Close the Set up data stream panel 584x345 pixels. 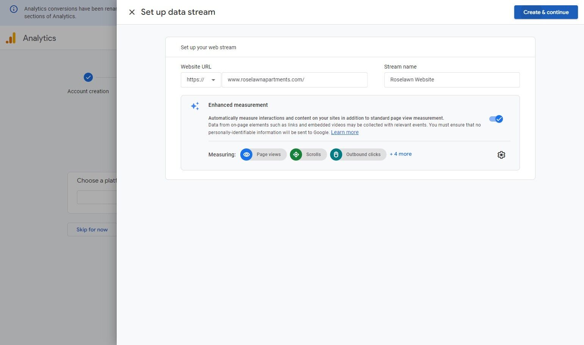pyautogui.click(x=132, y=12)
